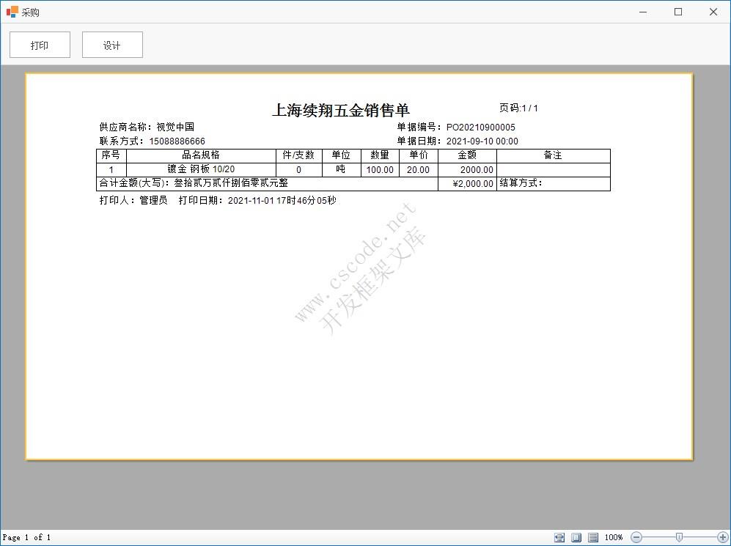Select the invoice title 上海续翔五金销售单
Screen dimensions: 731x546
tap(342, 109)
